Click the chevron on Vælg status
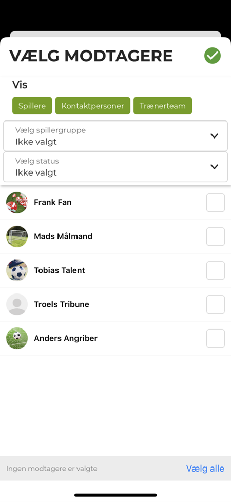This screenshot has width=231, height=502. 215,167
